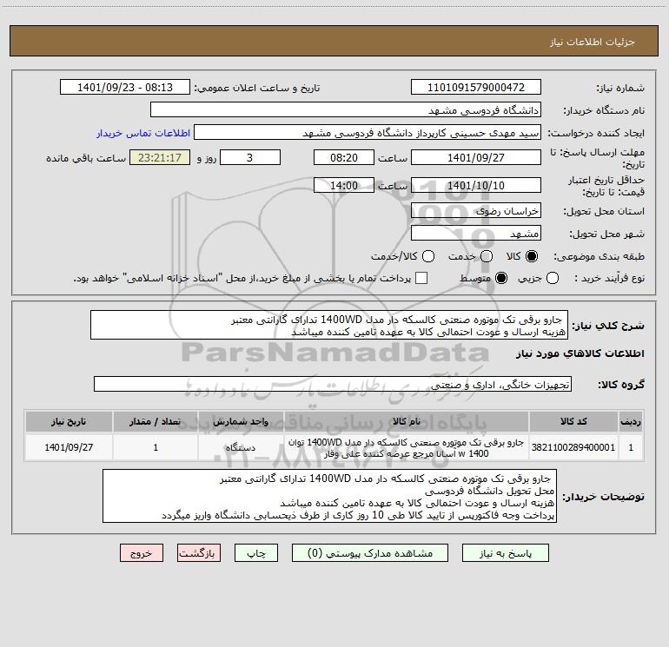Click the remaining days field showing 3
The image size is (669, 647).
pyautogui.click(x=250, y=157)
